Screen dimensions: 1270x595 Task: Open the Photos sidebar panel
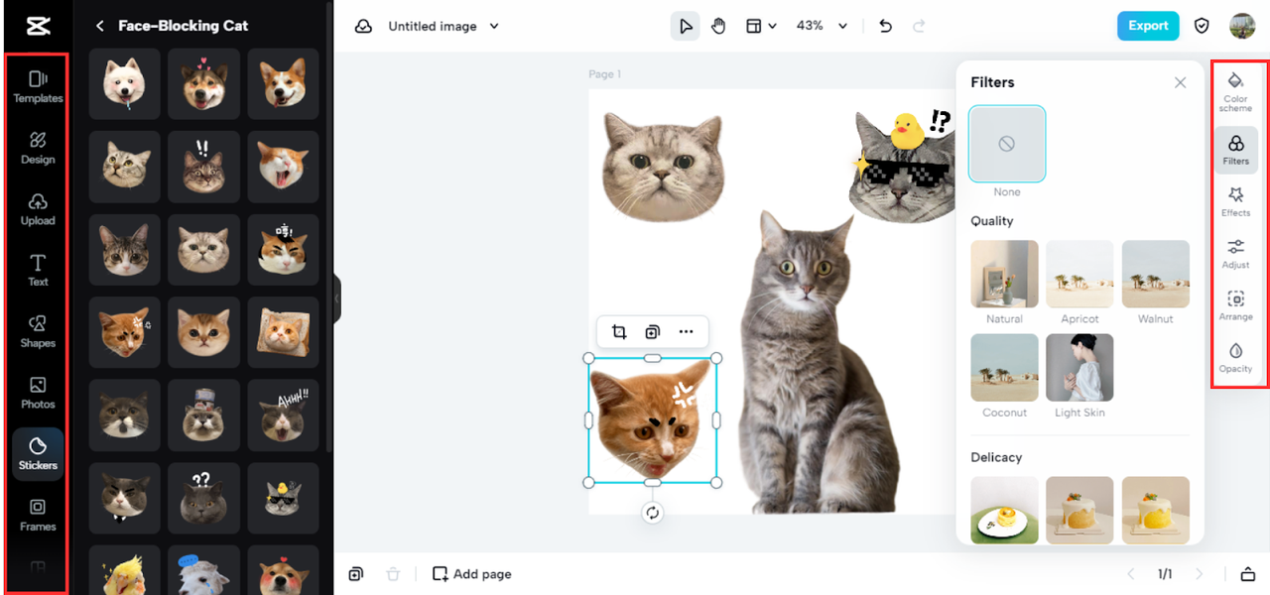coord(38,393)
